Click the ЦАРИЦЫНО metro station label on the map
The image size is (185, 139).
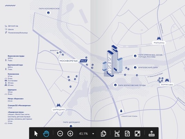[x=59, y=109]
